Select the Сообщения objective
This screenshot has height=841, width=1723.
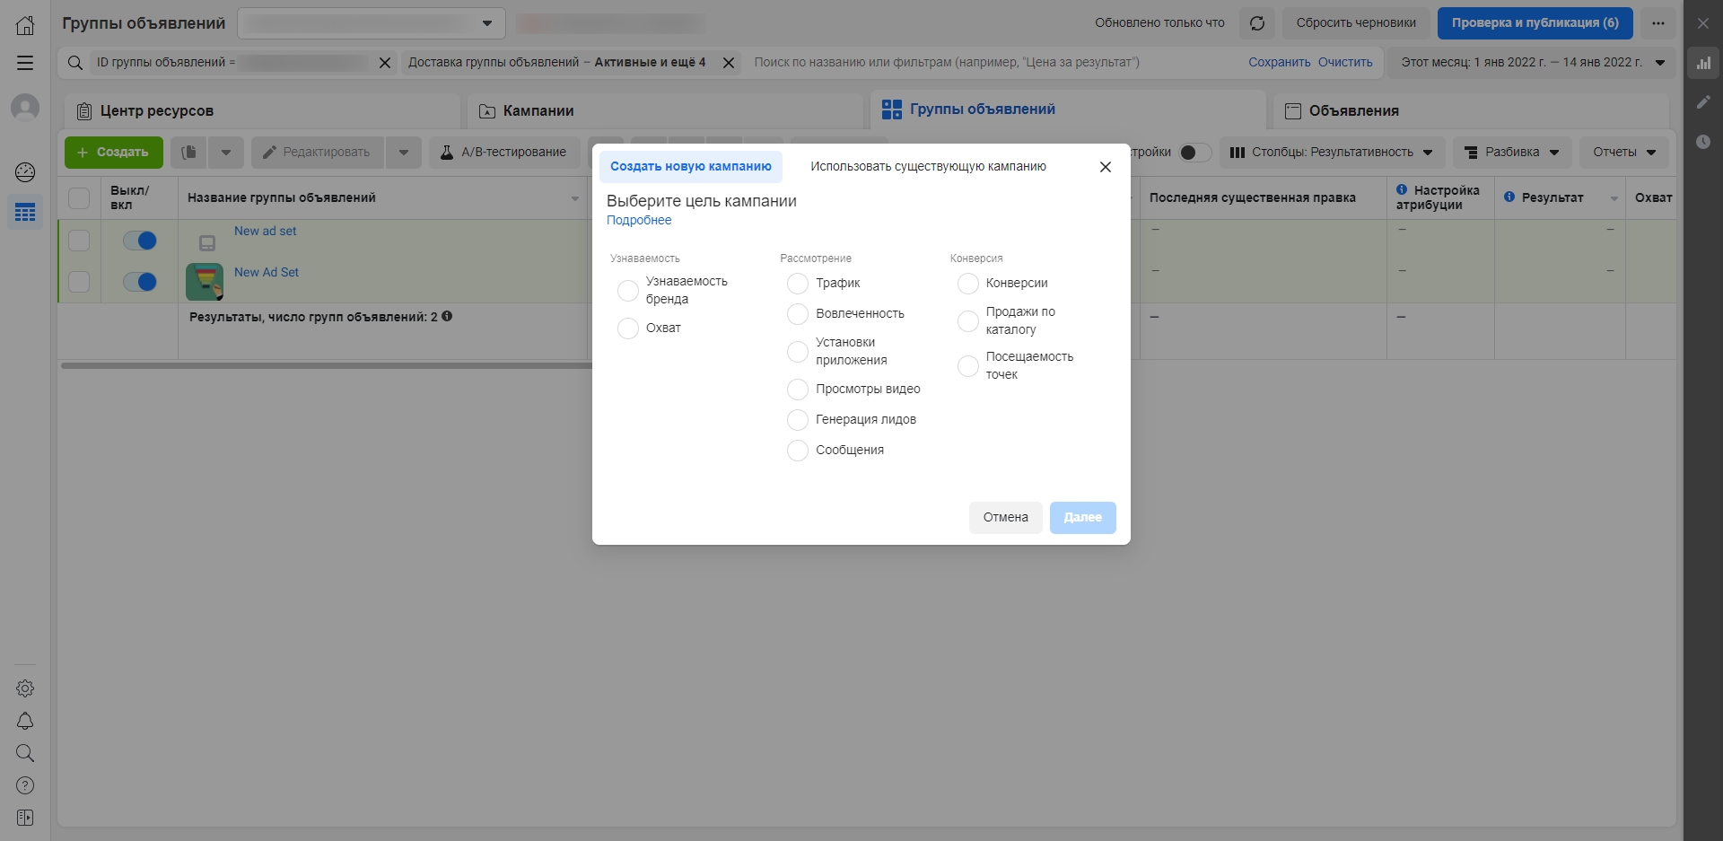(798, 451)
